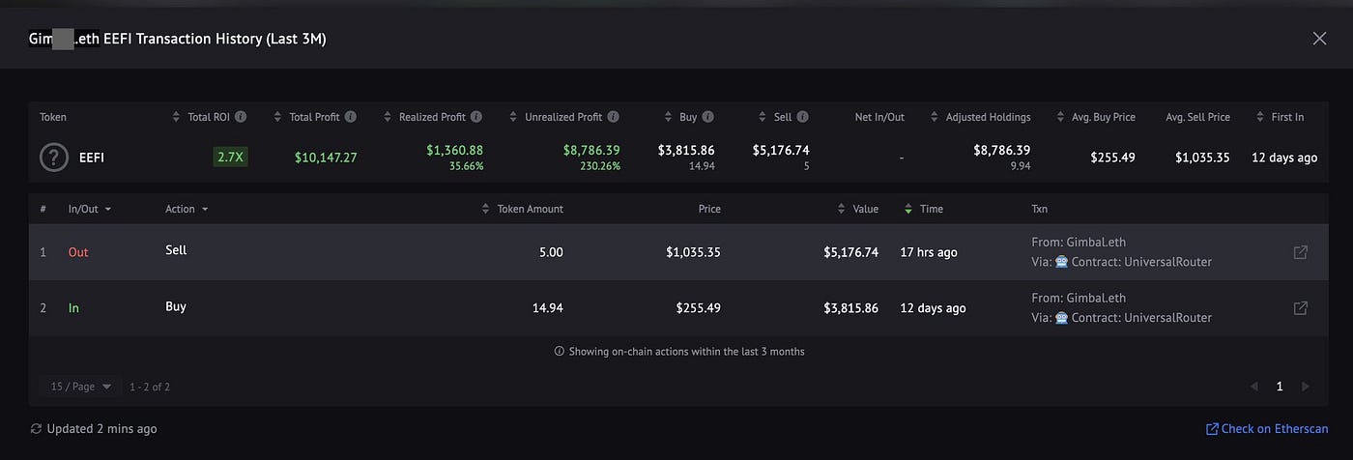Click the Sell column info icon

tap(803, 117)
